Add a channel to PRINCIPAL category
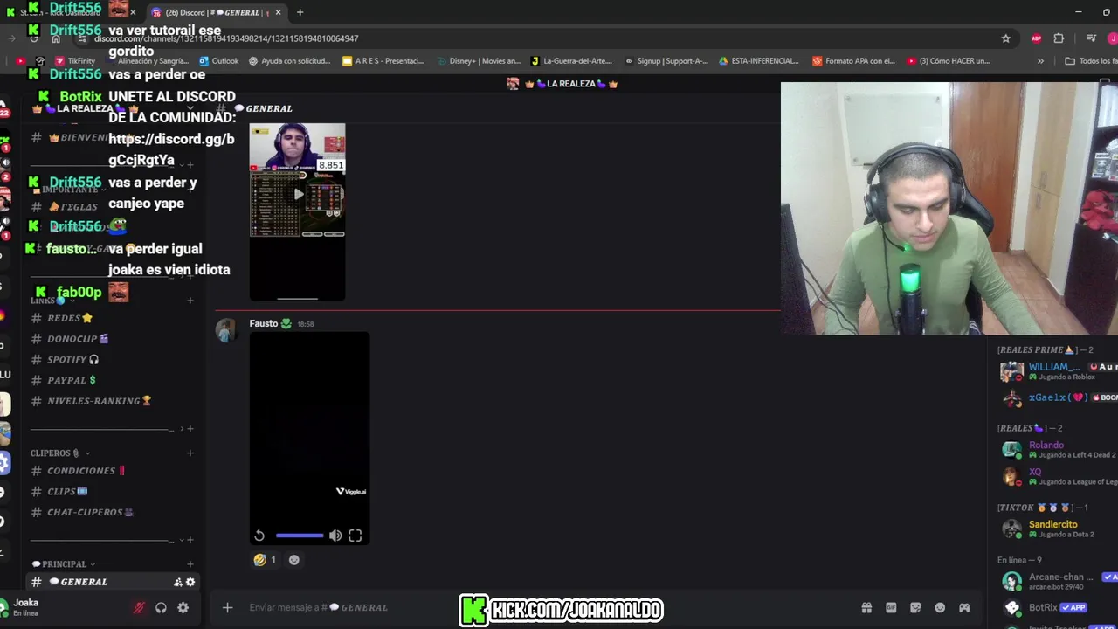This screenshot has height=629, width=1118. (190, 563)
